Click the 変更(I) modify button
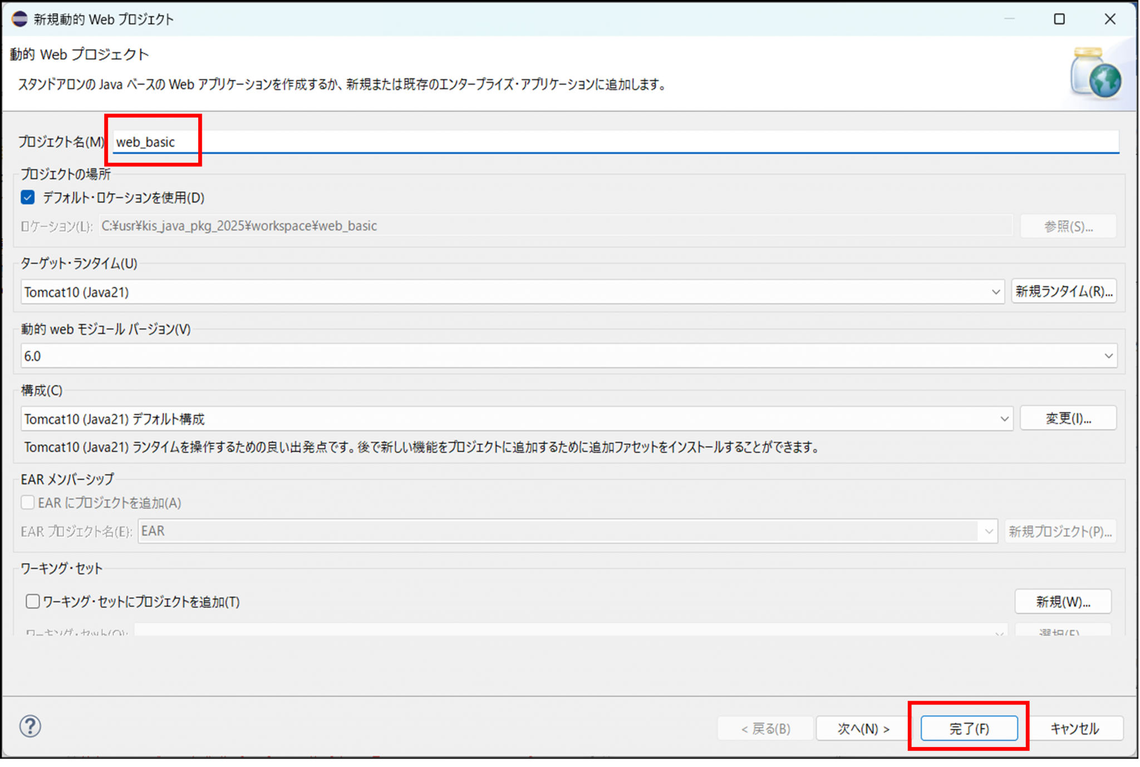The image size is (1140, 767). tap(1068, 418)
